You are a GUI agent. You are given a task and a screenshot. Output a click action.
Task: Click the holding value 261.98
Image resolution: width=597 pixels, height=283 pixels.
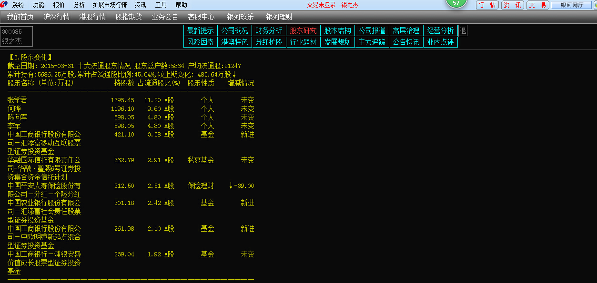124,229
